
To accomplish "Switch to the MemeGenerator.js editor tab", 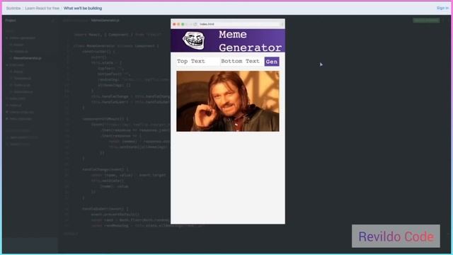I will pyautogui.click(x=105, y=21).
